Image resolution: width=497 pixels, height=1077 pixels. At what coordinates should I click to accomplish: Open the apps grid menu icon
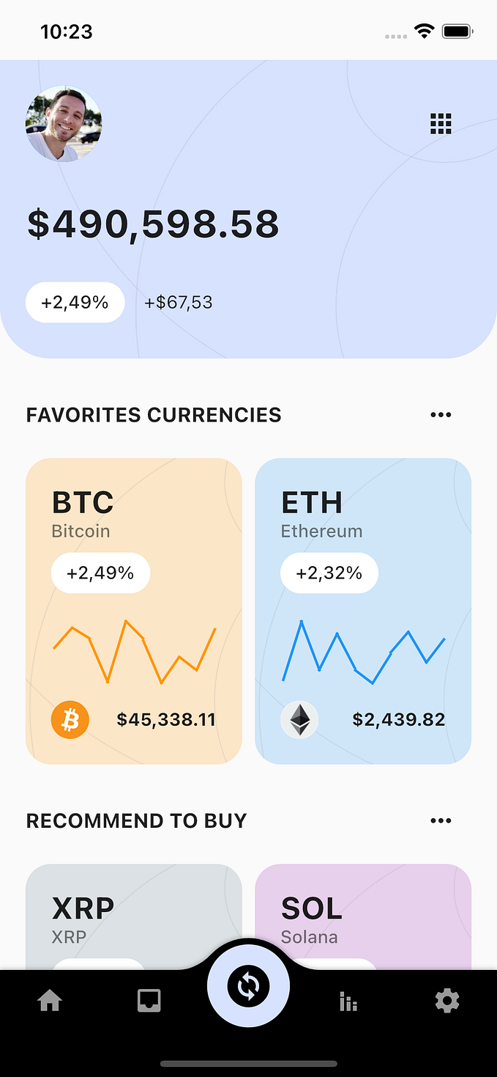tap(441, 123)
